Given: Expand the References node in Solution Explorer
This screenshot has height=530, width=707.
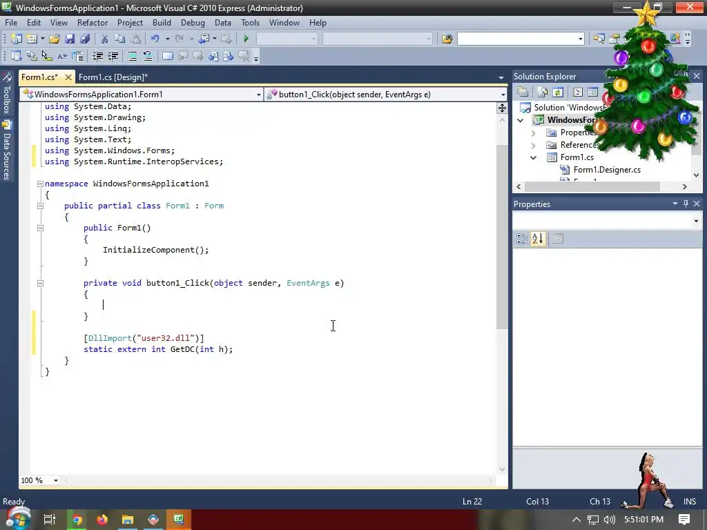Looking at the screenshot, I should (x=534, y=145).
